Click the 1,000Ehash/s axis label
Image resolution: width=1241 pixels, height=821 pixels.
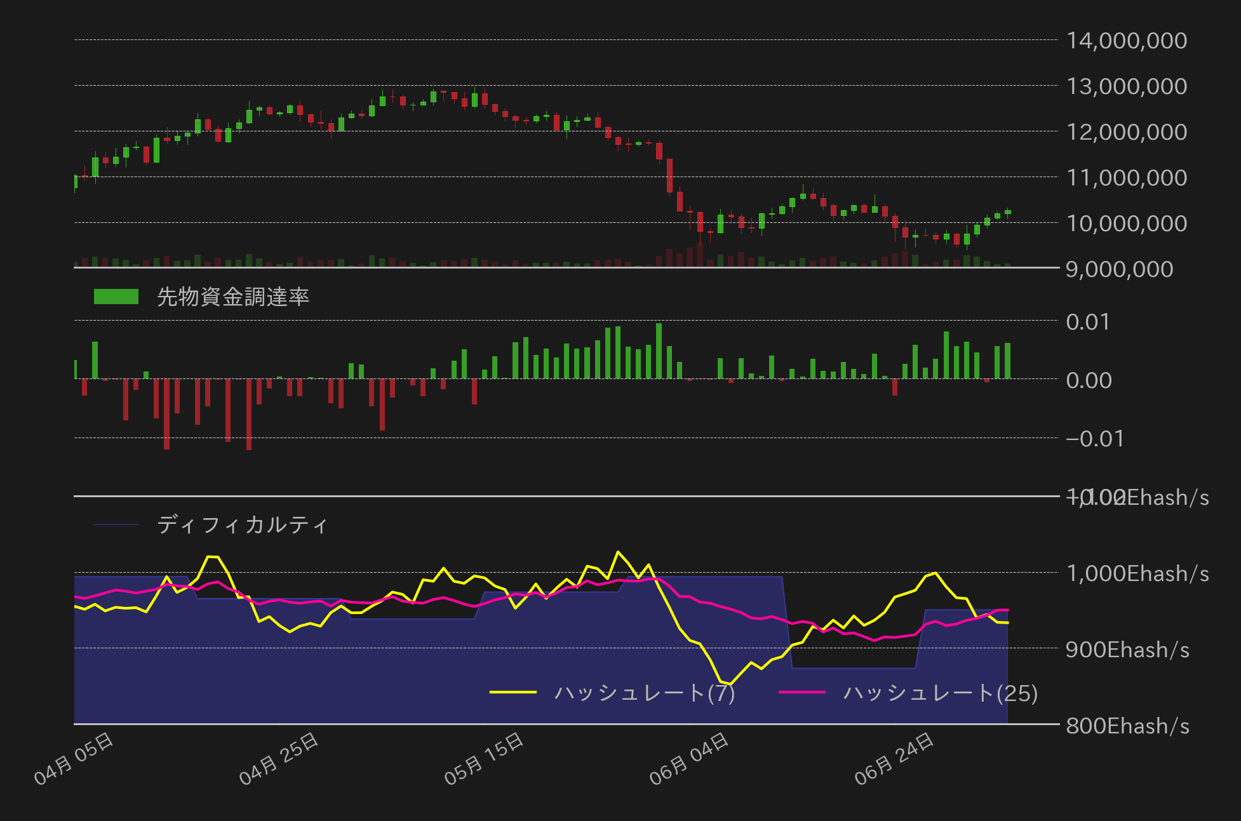1137,573
